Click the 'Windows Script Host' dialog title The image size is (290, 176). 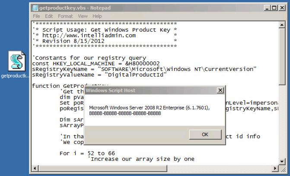point(111,90)
